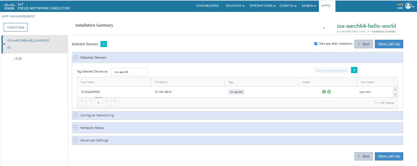This screenshot has height=166, width=417.
Task: Click the 1 - 1 of 1 items text
Action: coord(385,103)
